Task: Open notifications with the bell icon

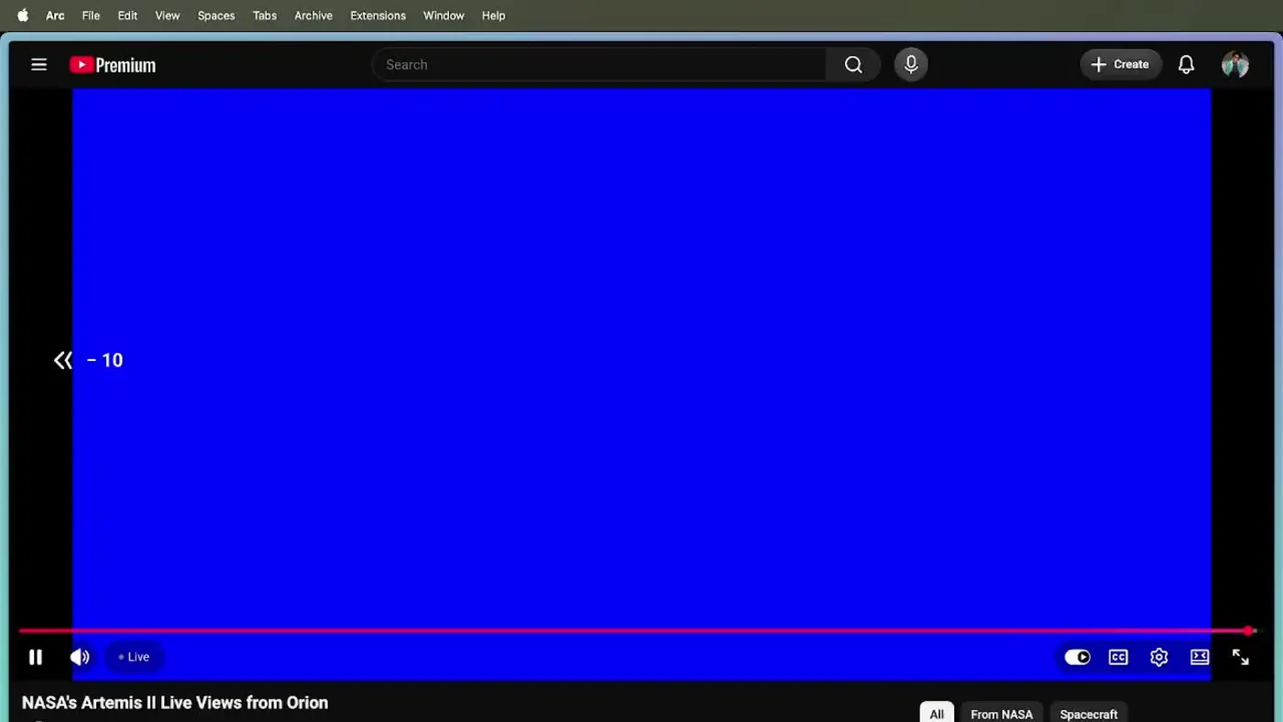Action: (x=1185, y=64)
